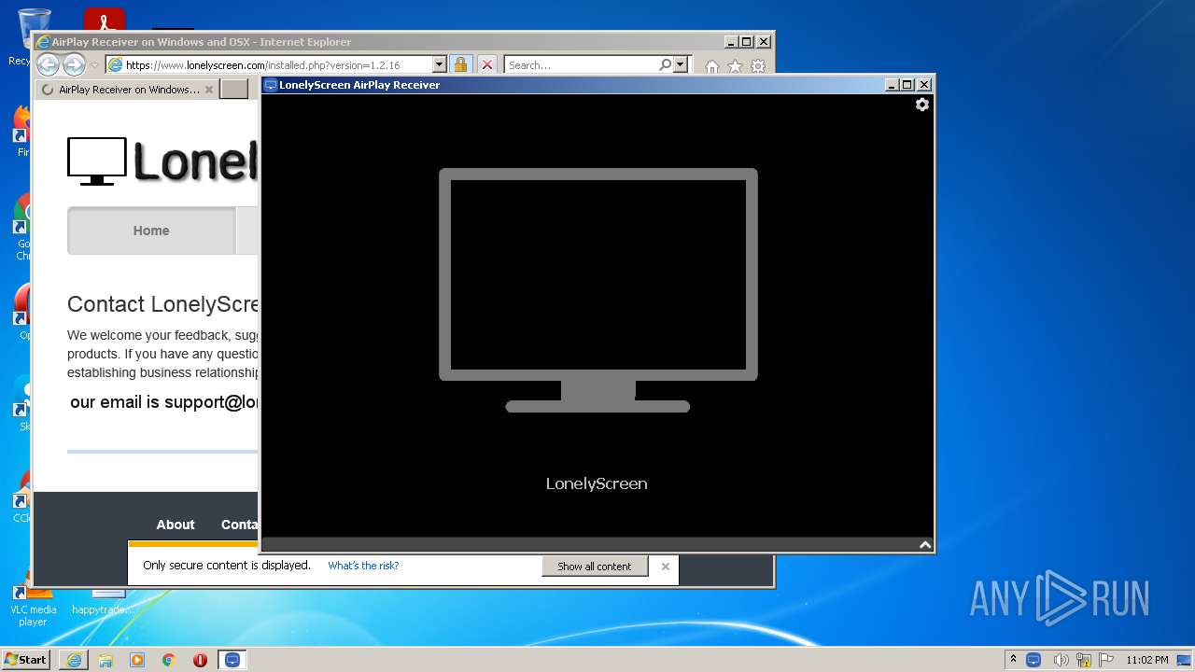Viewport: 1195px width, 672px height.
Task: Open the volume speaker tray icon
Action: pos(1061,660)
